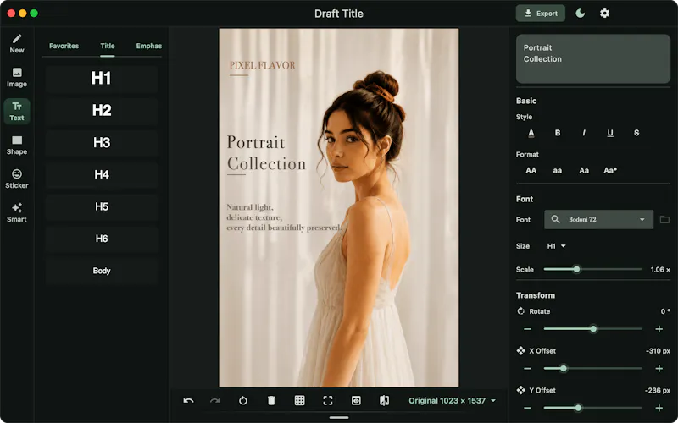Apply Aa* format option
The width and height of the screenshot is (678, 423).
(x=610, y=171)
